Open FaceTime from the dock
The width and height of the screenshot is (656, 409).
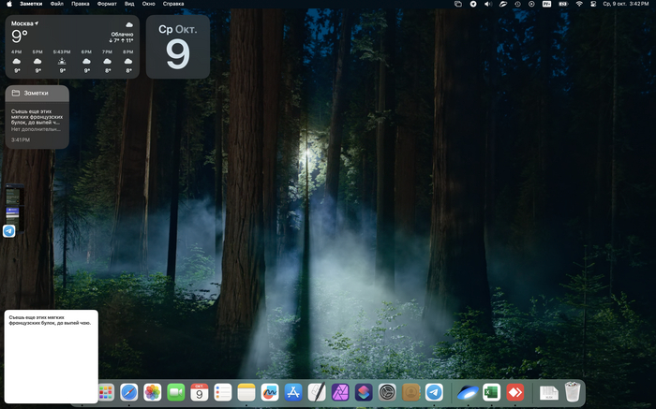[x=175, y=393]
